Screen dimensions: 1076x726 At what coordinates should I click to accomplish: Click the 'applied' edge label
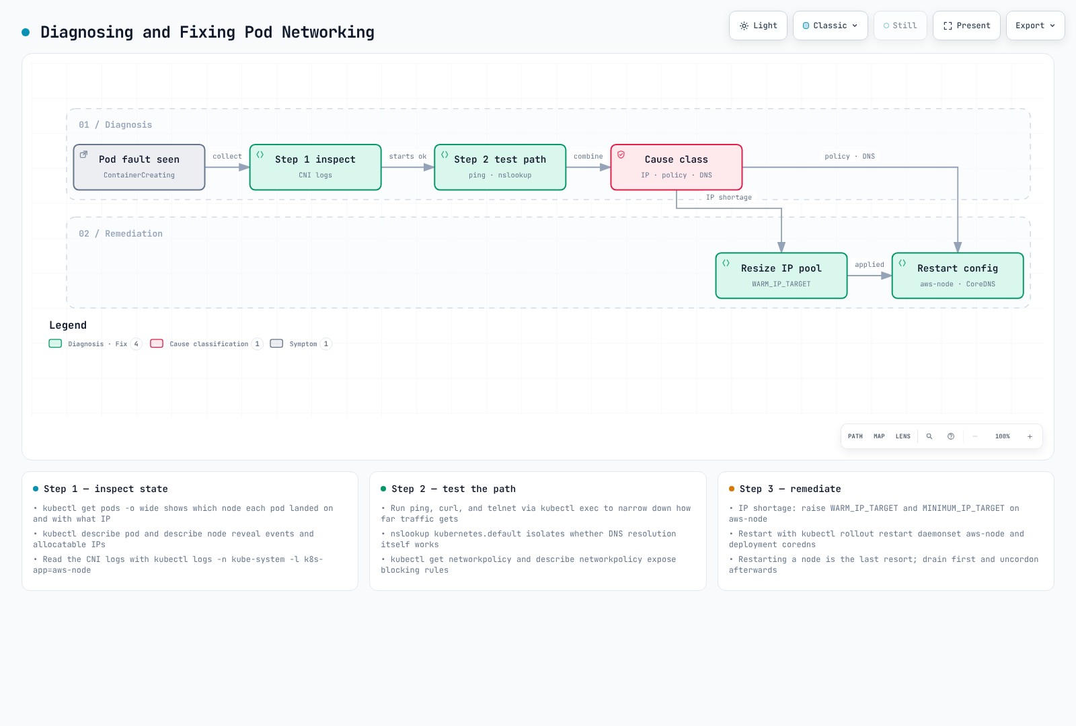click(x=870, y=264)
